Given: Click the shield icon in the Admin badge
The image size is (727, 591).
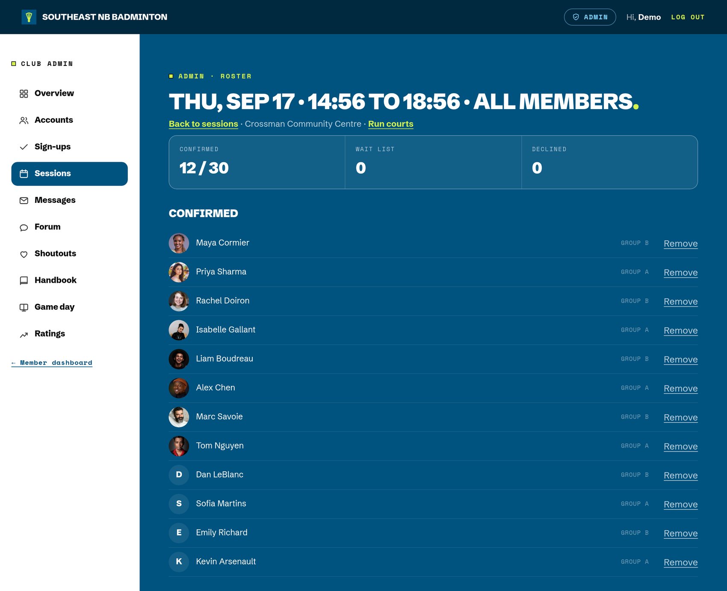Looking at the screenshot, I should pyautogui.click(x=576, y=17).
